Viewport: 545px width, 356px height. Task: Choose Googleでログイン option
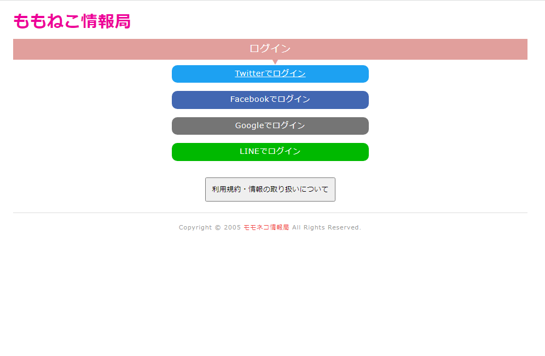tap(270, 126)
